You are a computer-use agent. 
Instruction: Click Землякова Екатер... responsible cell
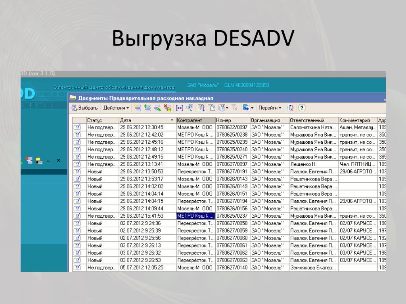314,268
